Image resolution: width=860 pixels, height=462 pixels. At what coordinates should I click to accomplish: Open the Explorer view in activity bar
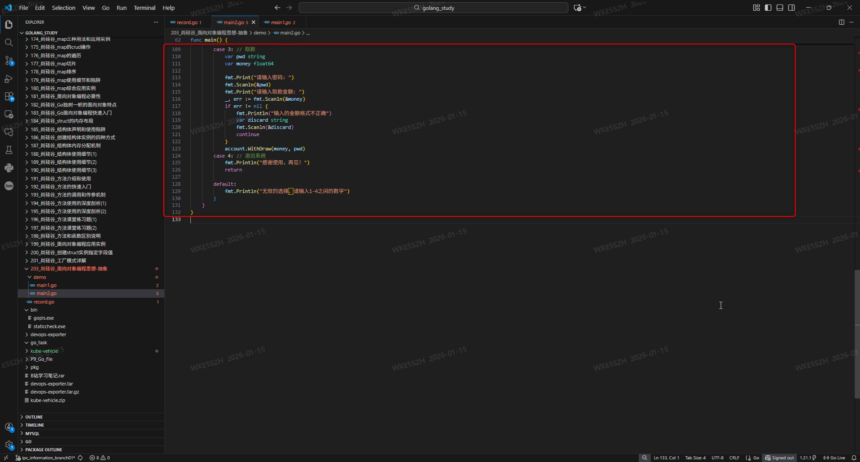9,25
